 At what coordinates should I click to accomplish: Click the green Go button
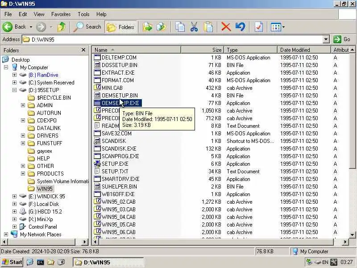coord(342,39)
